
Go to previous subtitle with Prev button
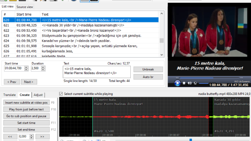tap(12, 82)
